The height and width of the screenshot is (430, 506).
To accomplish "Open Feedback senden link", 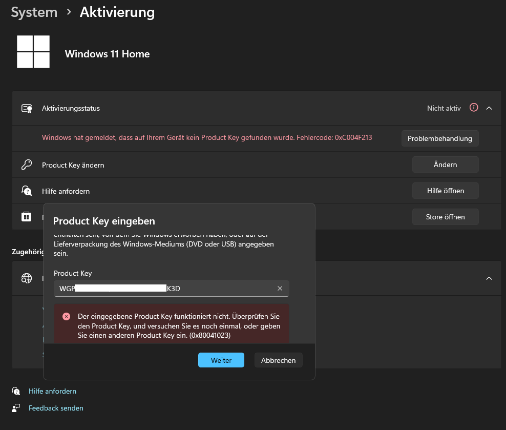I will tap(56, 408).
